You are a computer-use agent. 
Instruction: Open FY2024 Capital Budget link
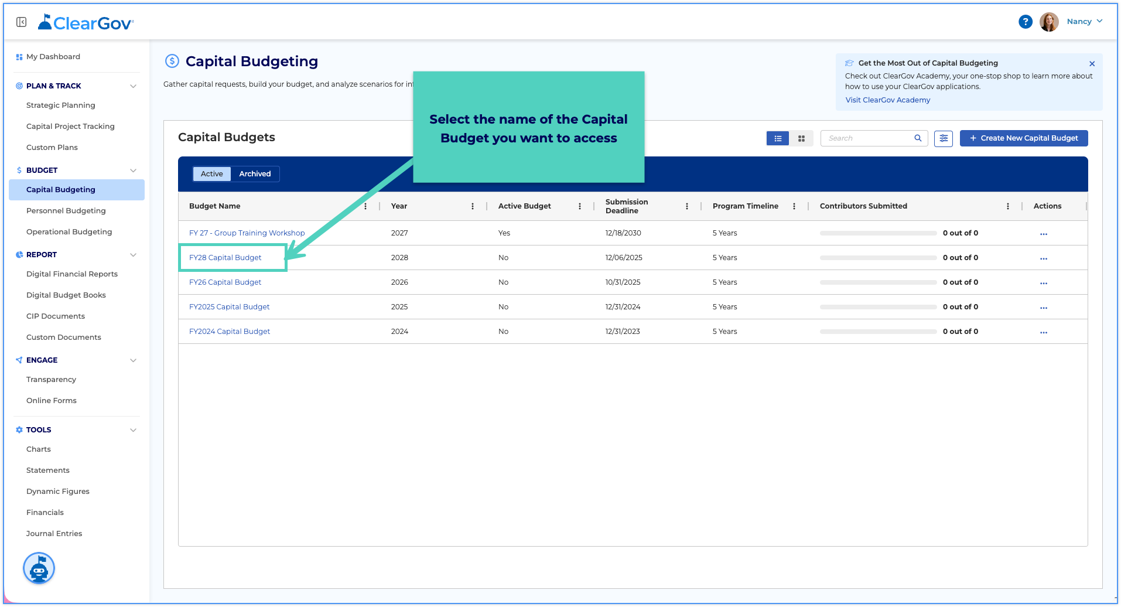[230, 332]
